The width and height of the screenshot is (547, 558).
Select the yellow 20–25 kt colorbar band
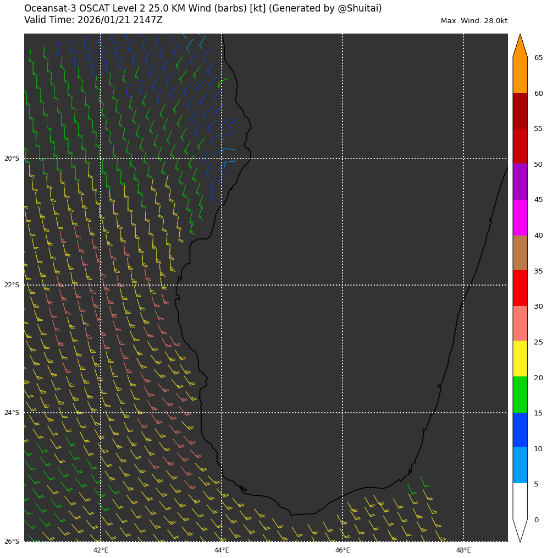pyautogui.click(x=520, y=359)
